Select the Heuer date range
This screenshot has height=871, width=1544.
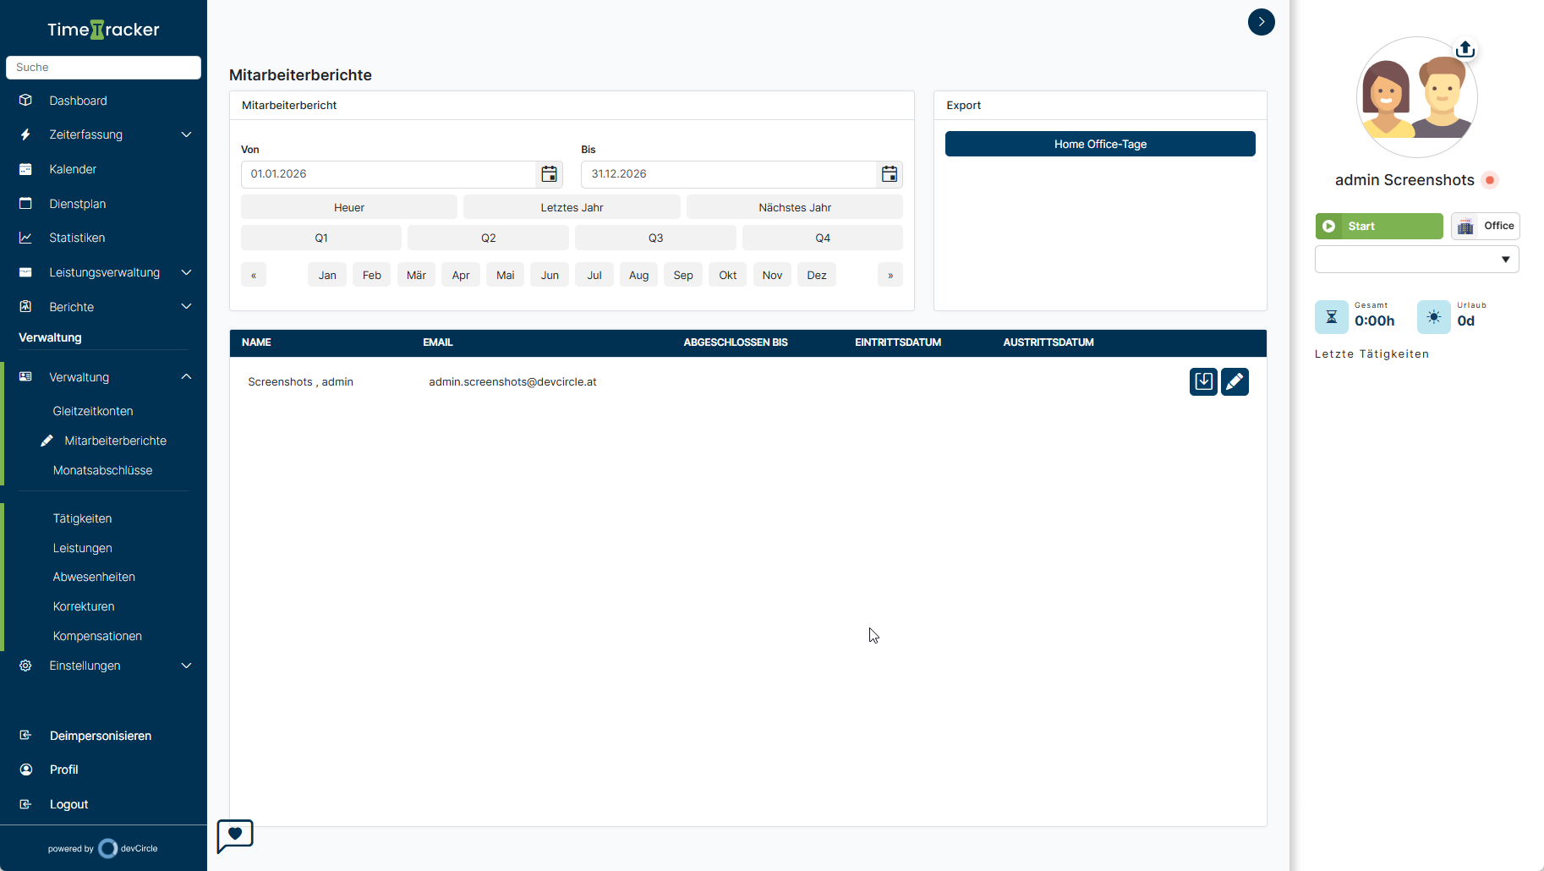coord(349,207)
